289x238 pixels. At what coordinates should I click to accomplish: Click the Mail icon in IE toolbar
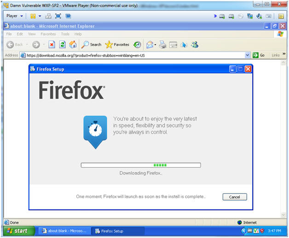tap(150, 45)
